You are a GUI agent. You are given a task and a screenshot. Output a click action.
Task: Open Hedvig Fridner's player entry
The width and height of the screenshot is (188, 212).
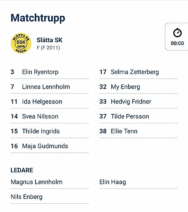tap(138, 101)
